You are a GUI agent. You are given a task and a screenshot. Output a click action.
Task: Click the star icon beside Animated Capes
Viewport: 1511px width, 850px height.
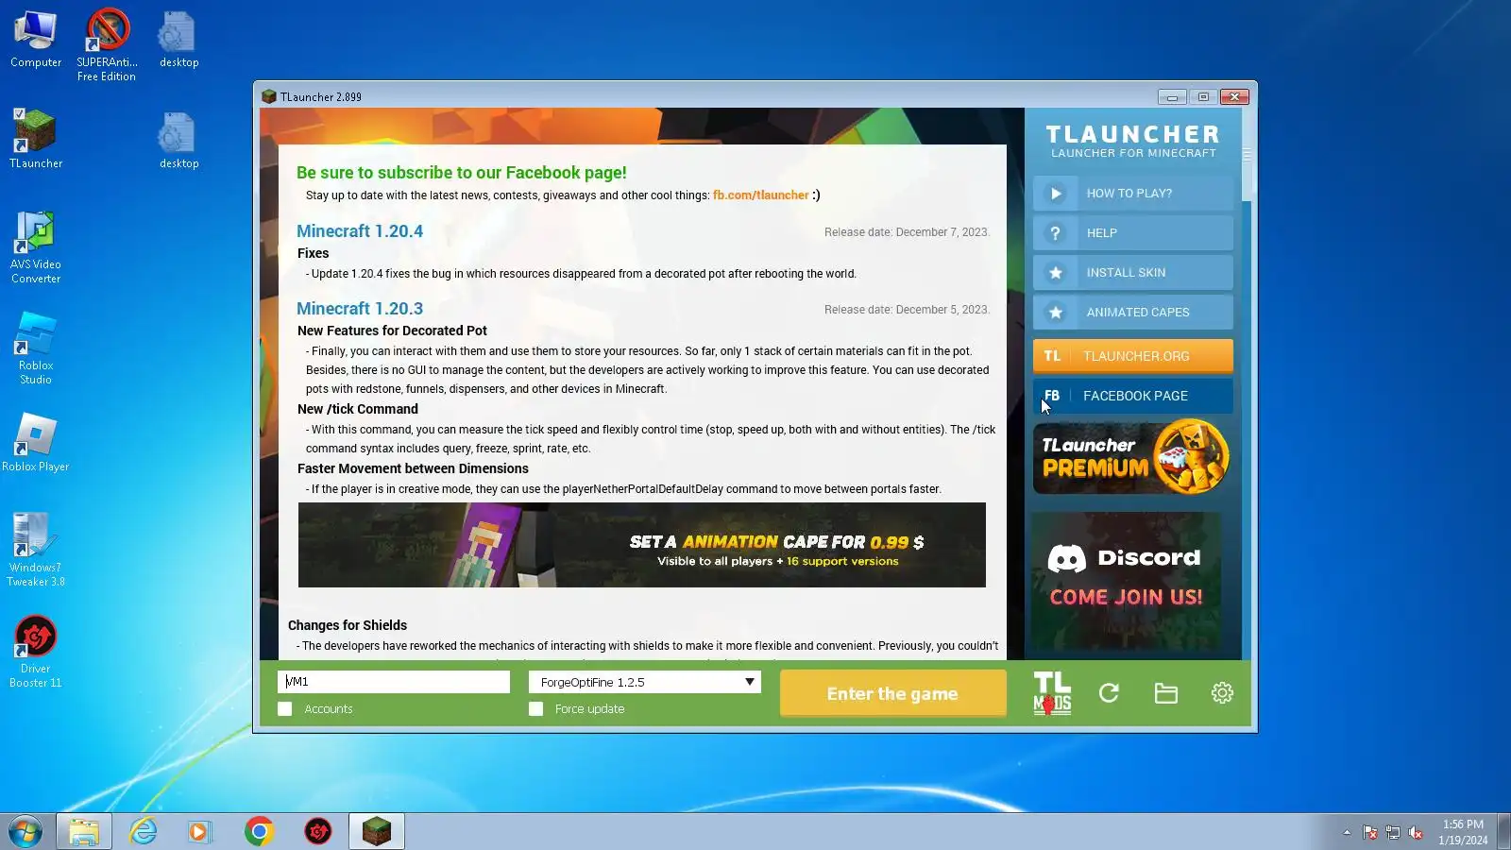click(1056, 313)
